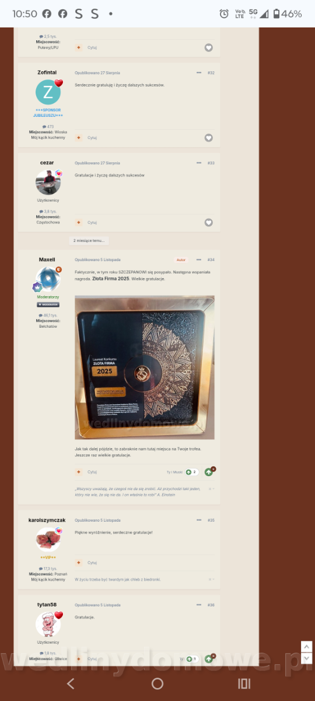Open Maxell's user profile link
Image resolution: width=315 pixels, height=701 pixels.
pos(47,259)
